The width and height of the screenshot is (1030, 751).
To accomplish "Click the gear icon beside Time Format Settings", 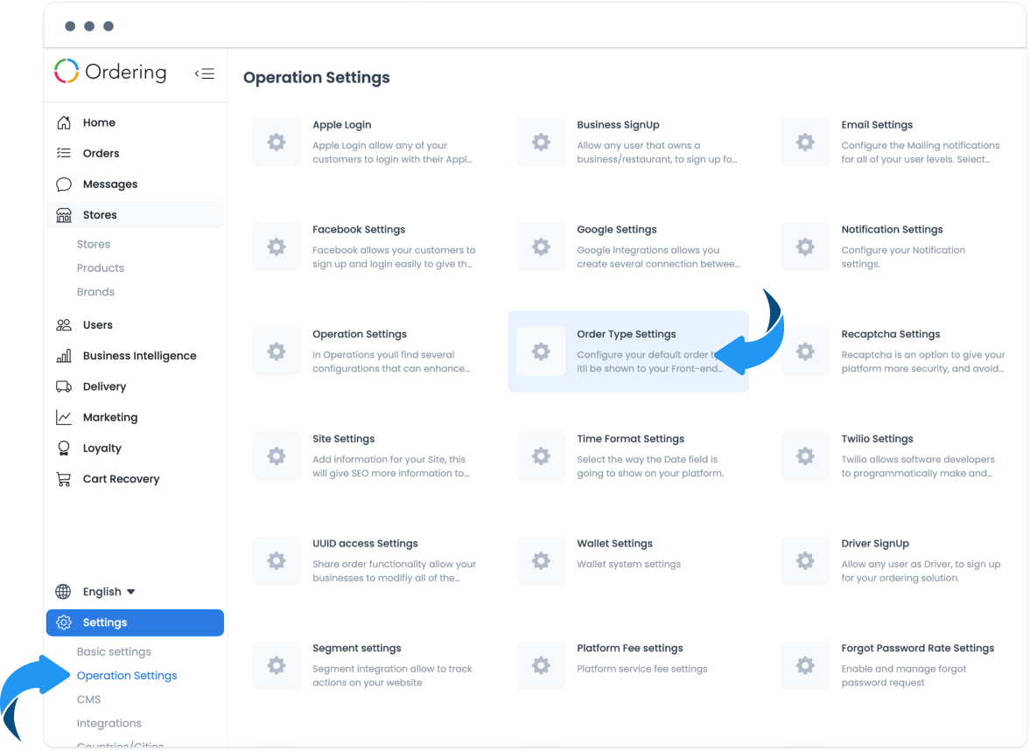I will [x=541, y=456].
